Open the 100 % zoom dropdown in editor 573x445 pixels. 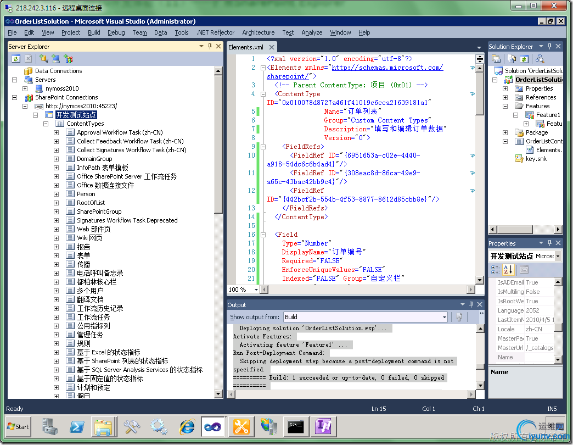click(256, 290)
